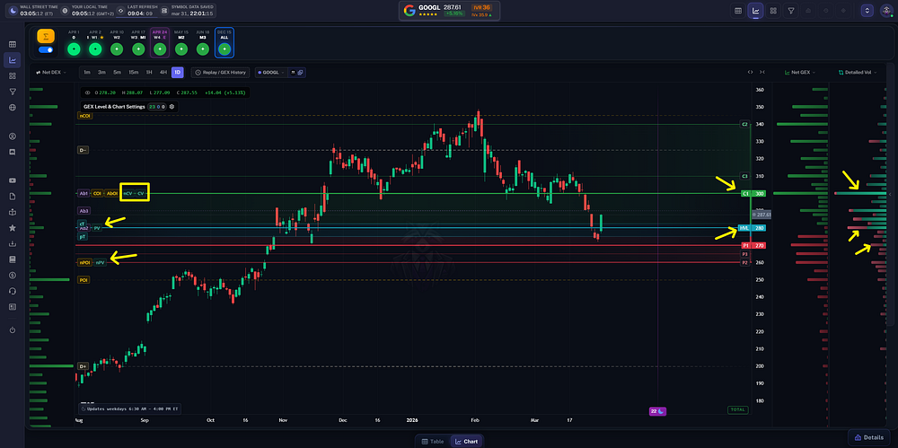Select the 15m timeframe
This screenshot has height=448, width=898.
(133, 73)
